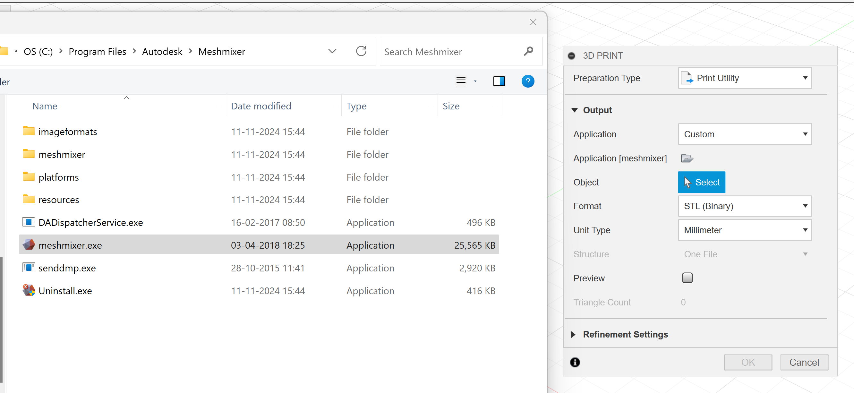This screenshot has height=393, width=854.
Task: Click the Search Meshmixer input field
Action: pos(451,52)
